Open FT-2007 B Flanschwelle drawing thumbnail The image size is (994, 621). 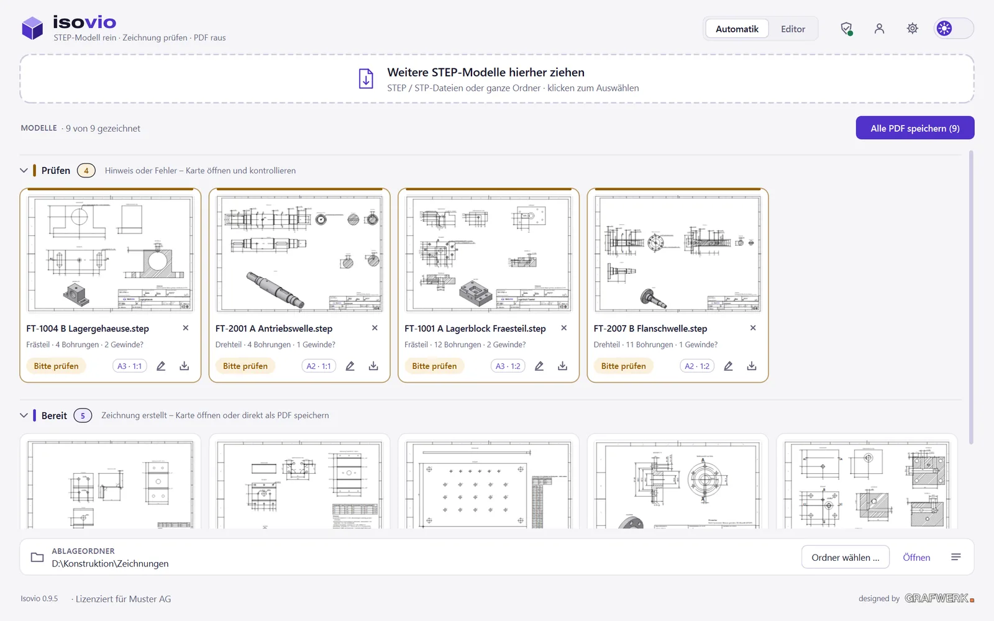click(678, 254)
